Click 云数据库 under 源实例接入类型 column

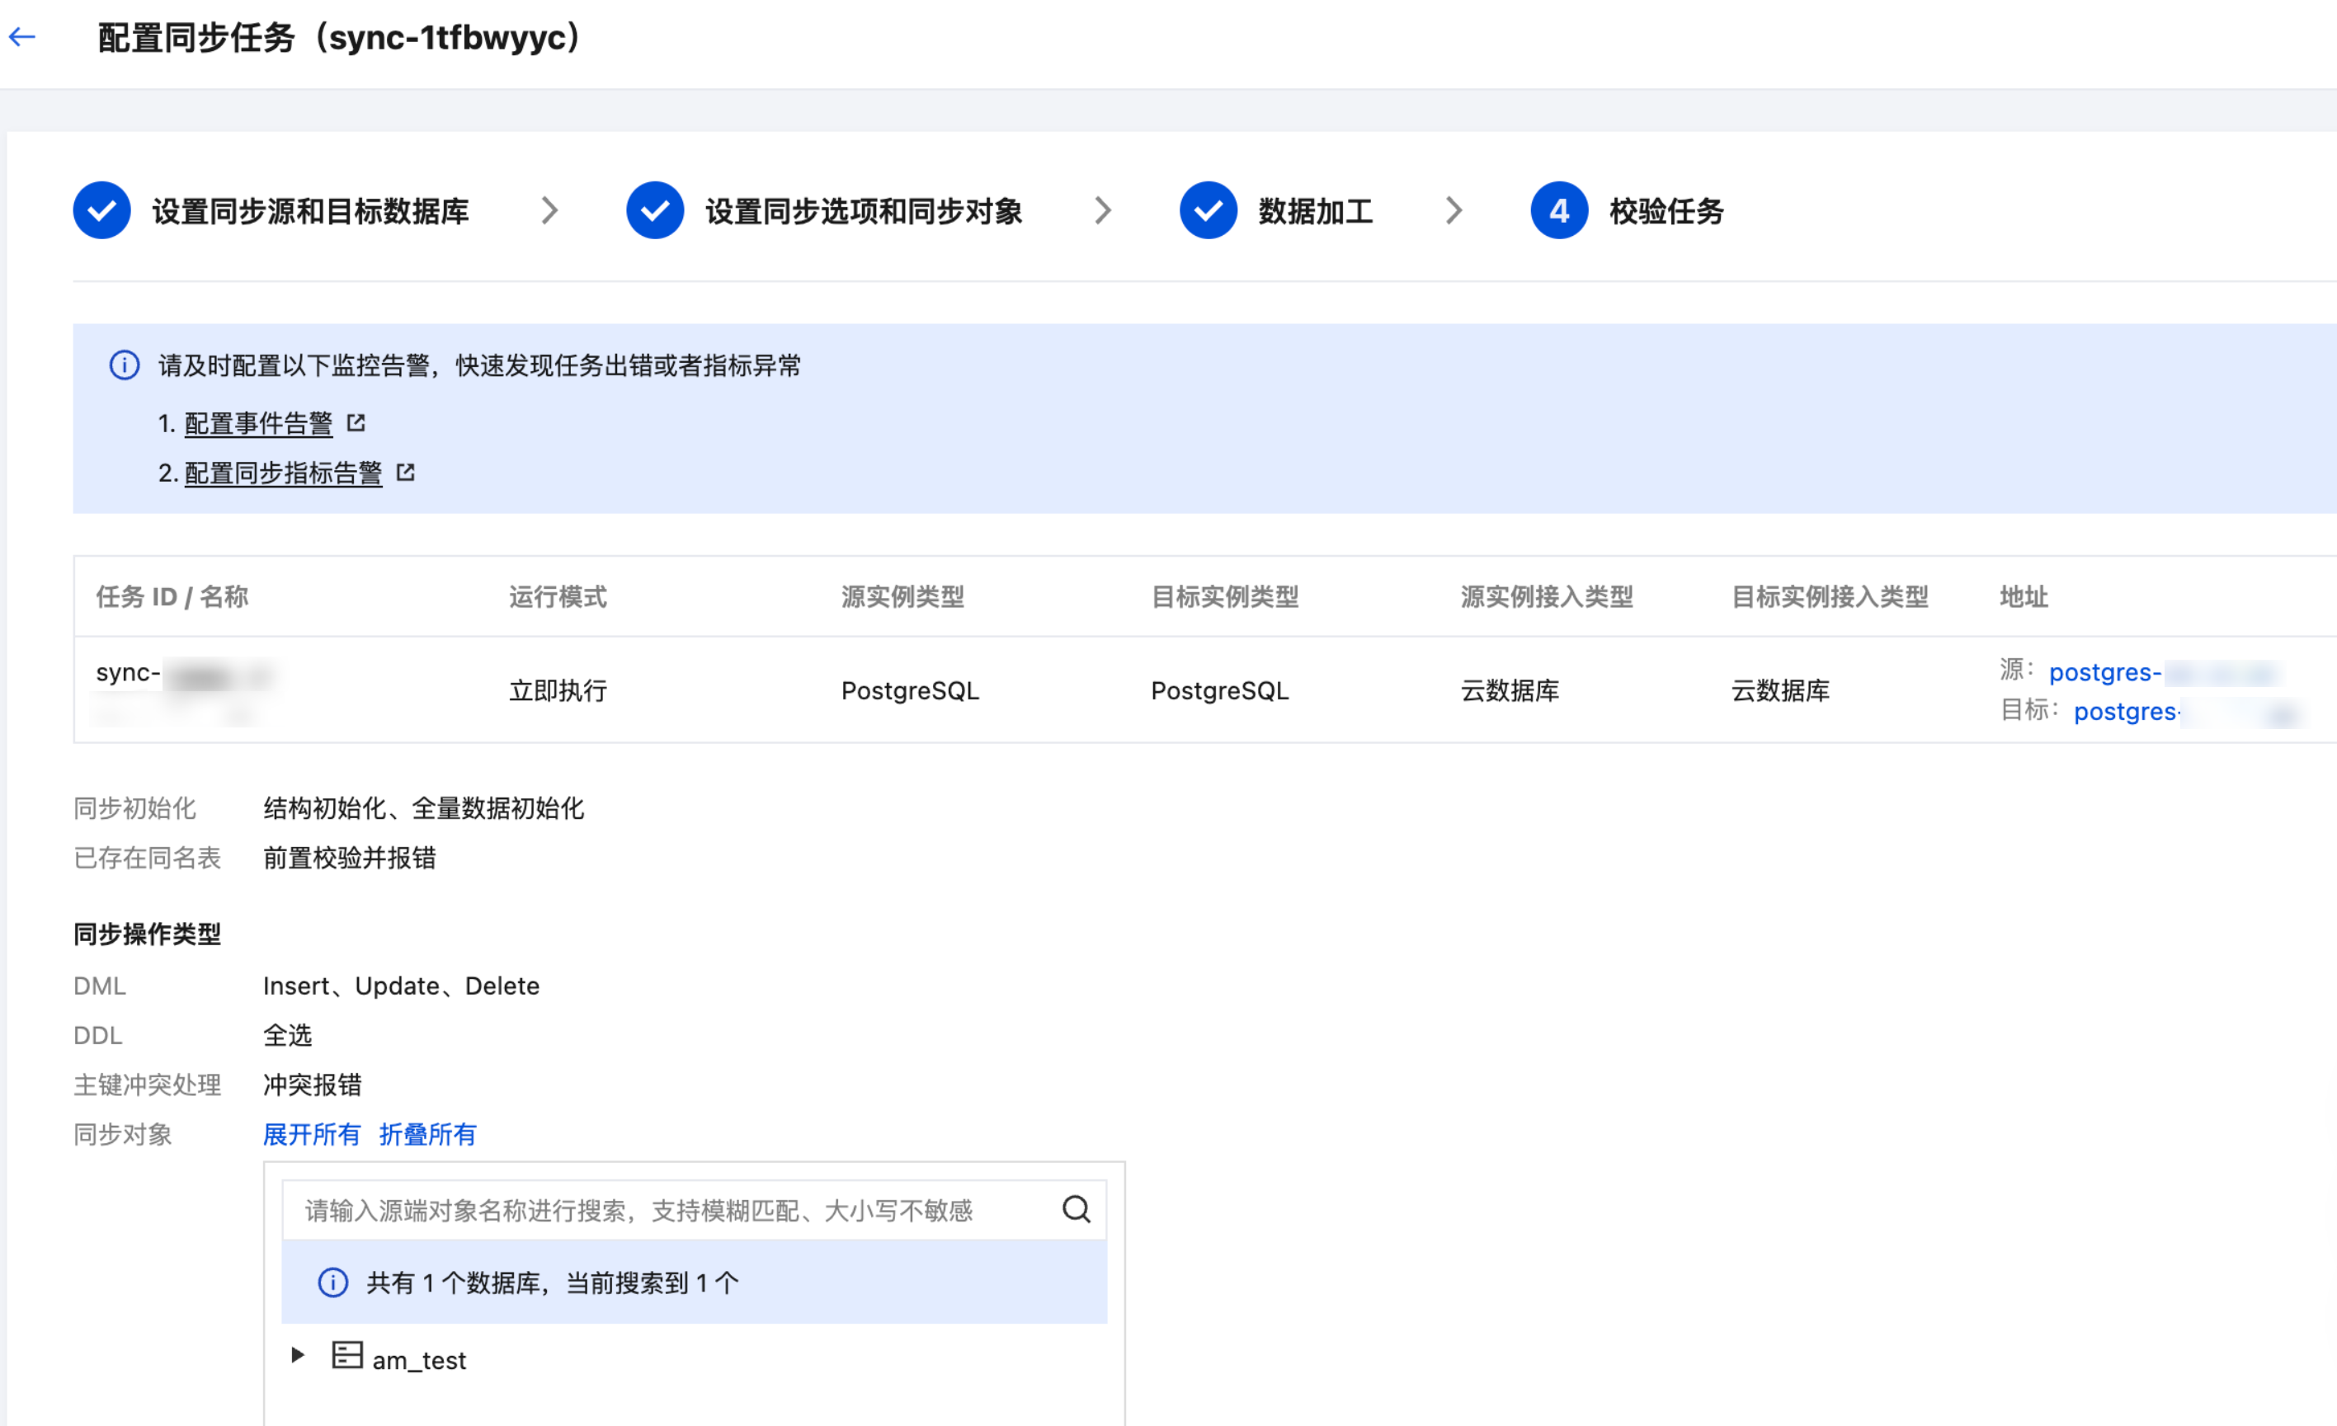1510,690
